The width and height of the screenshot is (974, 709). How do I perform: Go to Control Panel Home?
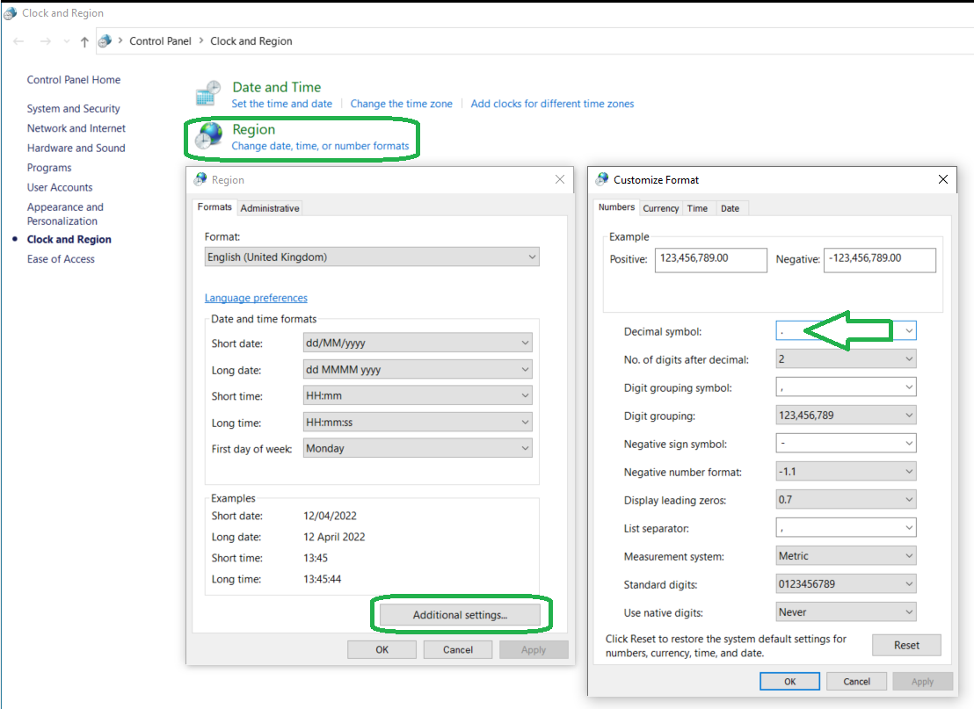click(73, 79)
